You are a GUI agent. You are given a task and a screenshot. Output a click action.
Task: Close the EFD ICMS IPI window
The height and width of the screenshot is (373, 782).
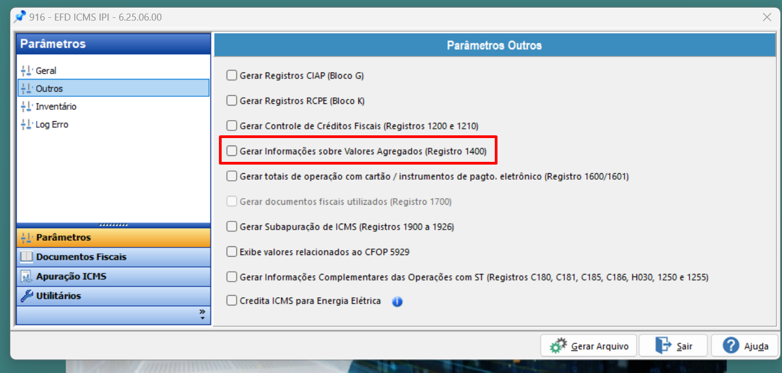pos(767,17)
